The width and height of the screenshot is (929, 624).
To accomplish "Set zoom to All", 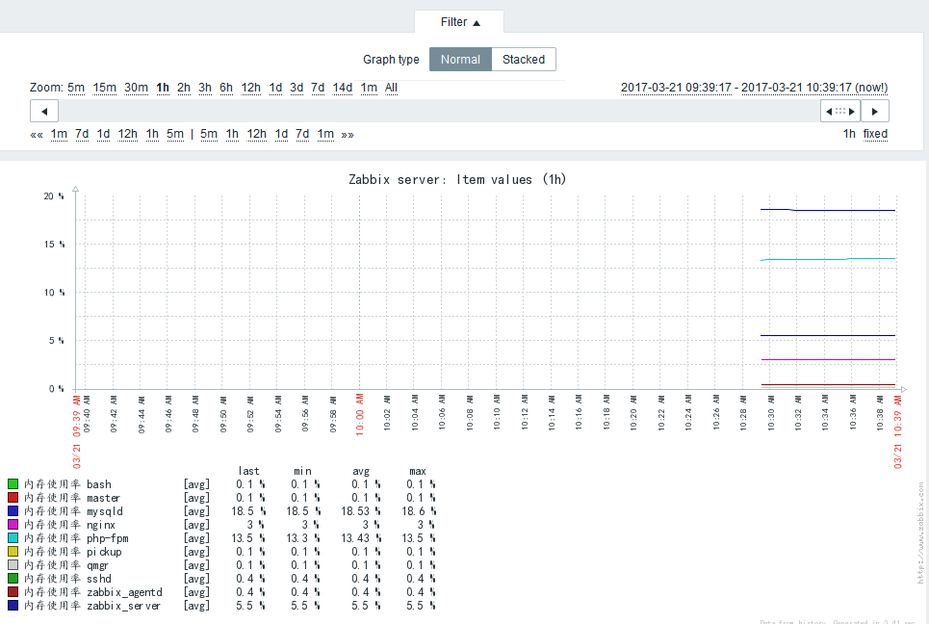I will (x=391, y=88).
